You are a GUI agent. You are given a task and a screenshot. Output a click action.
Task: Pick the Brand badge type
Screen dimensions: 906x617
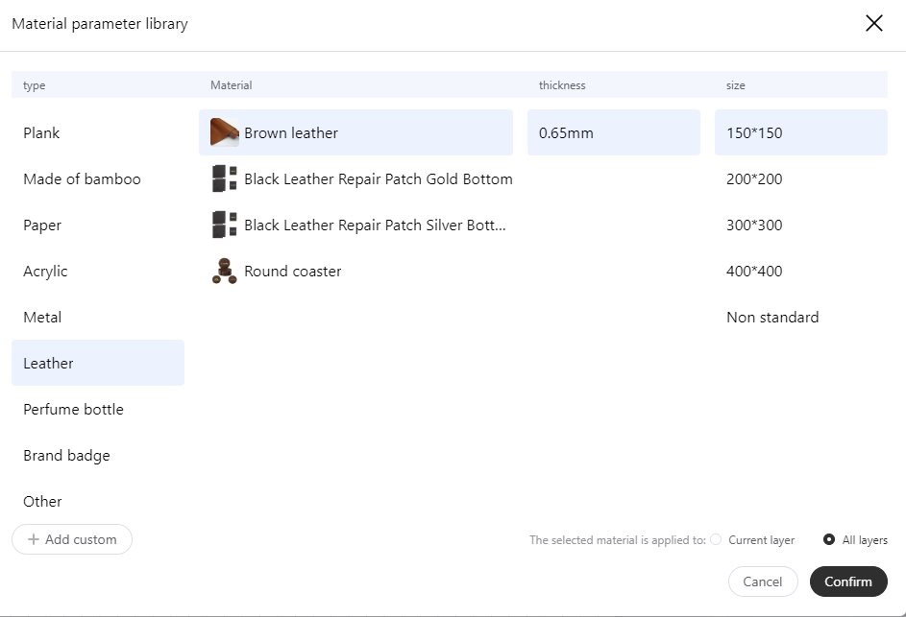(x=66, y=455)
